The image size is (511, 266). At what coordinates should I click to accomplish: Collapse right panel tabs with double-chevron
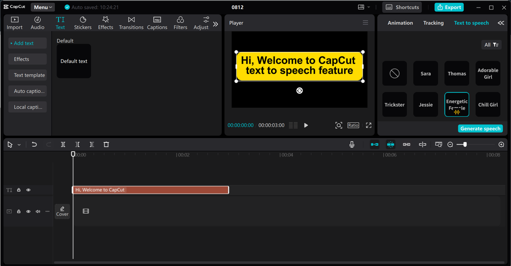click(501, 23)
